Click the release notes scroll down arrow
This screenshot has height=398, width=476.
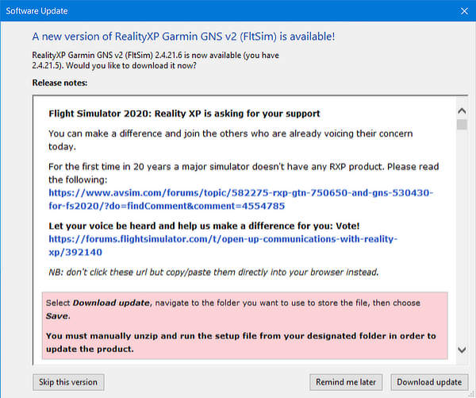pos(462,350)
